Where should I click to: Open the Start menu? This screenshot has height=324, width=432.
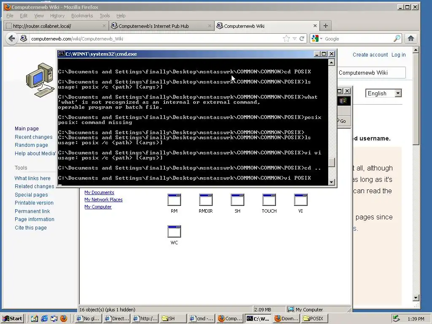pos(13,319)
